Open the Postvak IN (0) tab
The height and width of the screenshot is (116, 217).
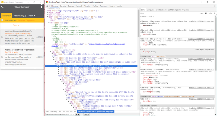coord(20,16)
